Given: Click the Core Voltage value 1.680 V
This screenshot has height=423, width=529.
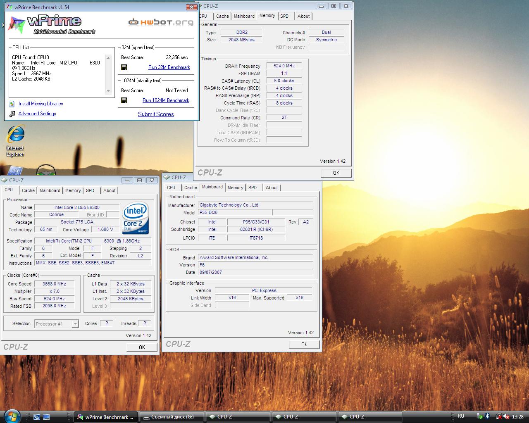Looking at the screenshot, I should pos(105,229).
